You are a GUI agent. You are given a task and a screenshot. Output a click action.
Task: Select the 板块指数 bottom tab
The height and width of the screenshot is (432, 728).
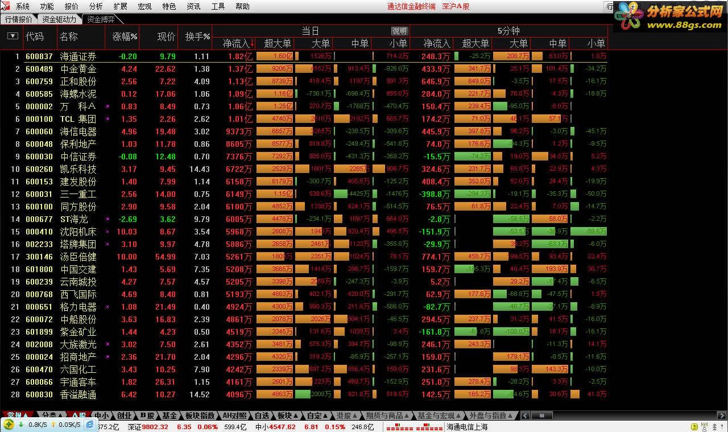point(200,415)
